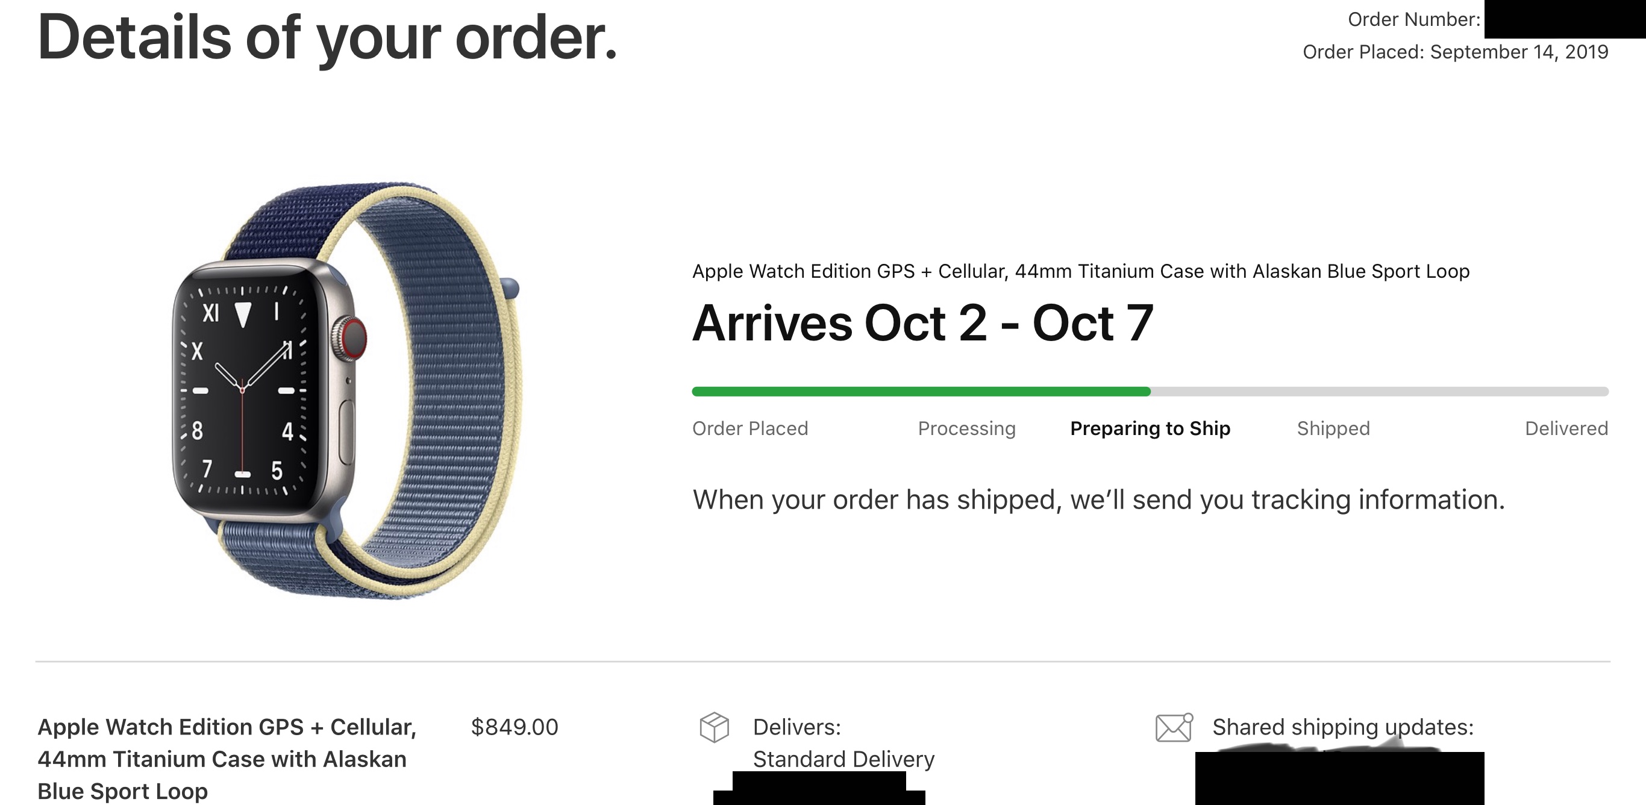Image resolution: width=1646 pixels, height=805 pixels.
Task: Click the $849.00 price
Action: point(515,727)
